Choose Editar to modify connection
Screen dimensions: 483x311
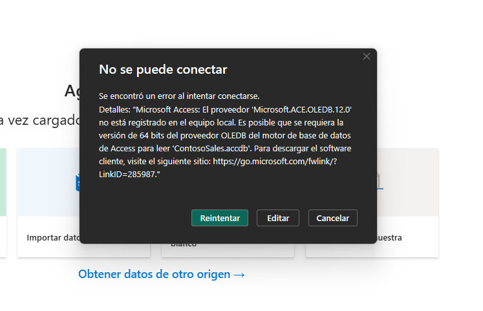coord(277,219)
